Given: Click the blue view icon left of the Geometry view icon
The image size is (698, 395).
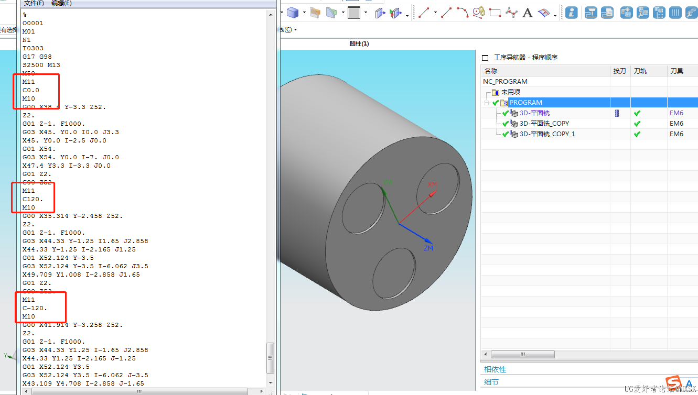Looking at the screenshot, I should click(x=627, y=12).
